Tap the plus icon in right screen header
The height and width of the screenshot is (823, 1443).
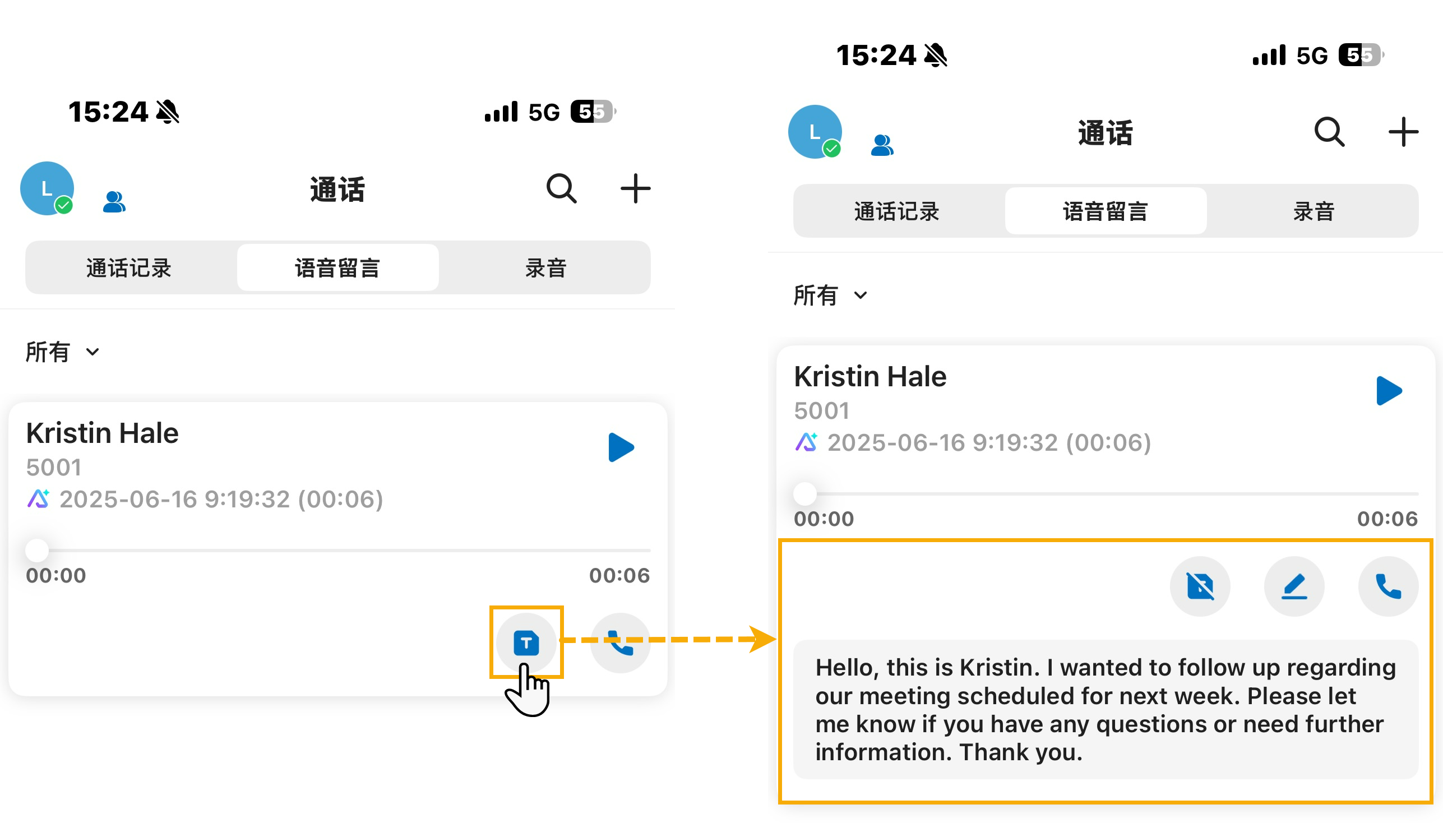[x=1403, y=132]
